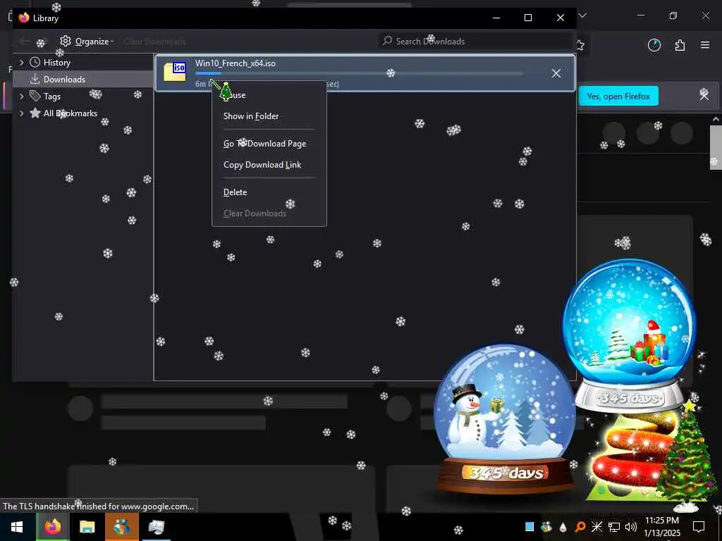
Task: Expand the History tree node chevron
Action: tap(21, 62)
